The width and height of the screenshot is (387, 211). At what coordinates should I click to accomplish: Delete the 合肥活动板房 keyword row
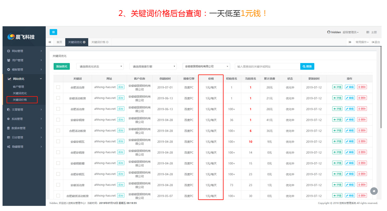(362, 130)
